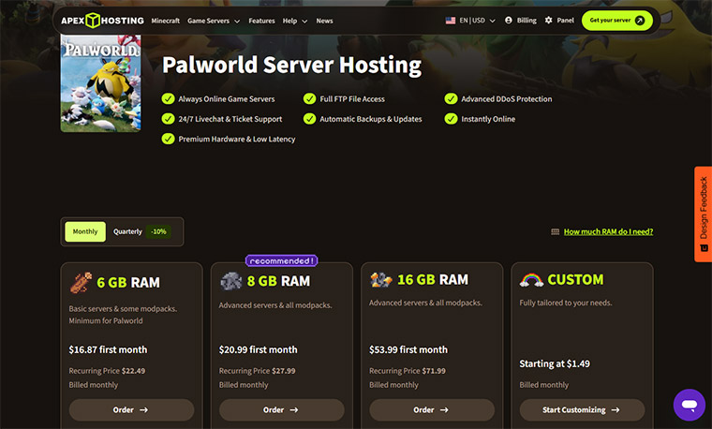Expand the Help dropdown menu
712x429 pixels.
(x=295, y=21)
